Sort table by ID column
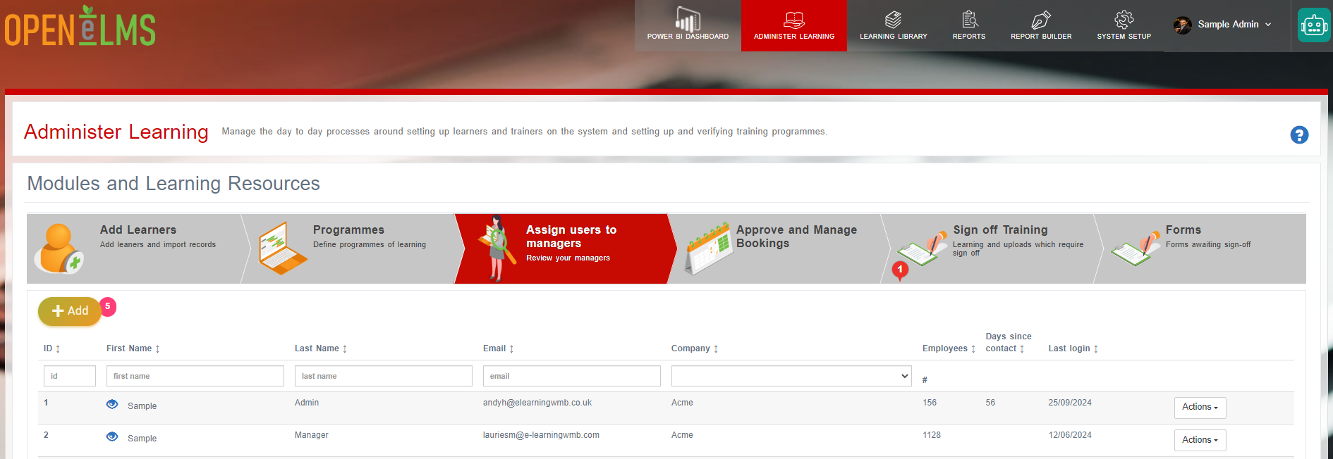 coord(51,348)
